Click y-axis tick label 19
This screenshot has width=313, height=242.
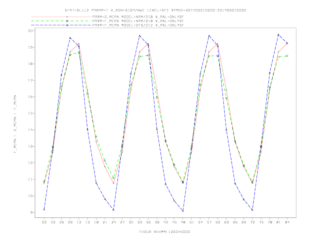click(30, 47)
